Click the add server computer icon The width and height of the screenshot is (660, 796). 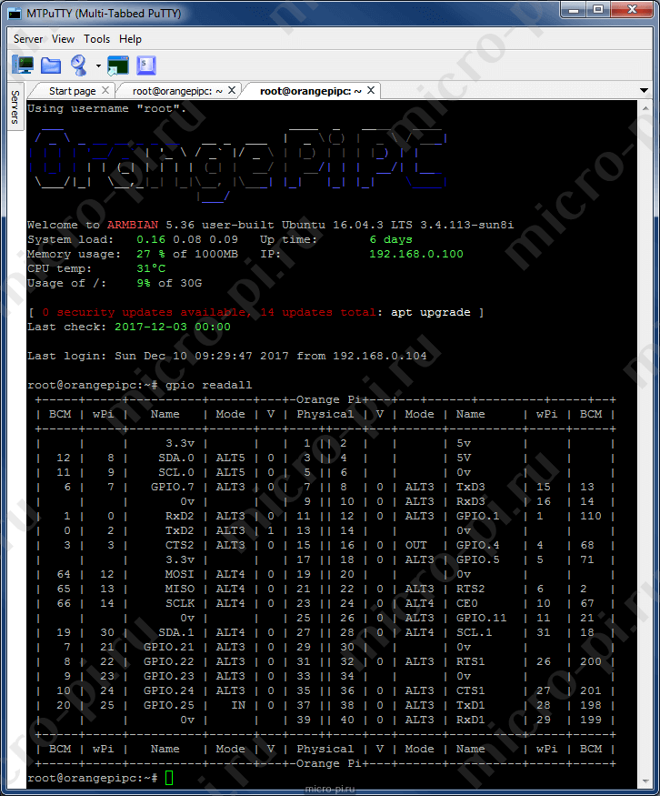(x=24, y=65)
